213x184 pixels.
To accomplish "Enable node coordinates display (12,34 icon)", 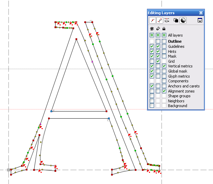I will pos(167,20).
